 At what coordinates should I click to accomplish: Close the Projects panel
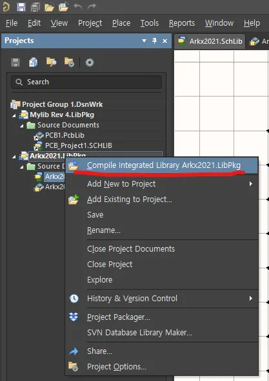click(x=165, y=41)
